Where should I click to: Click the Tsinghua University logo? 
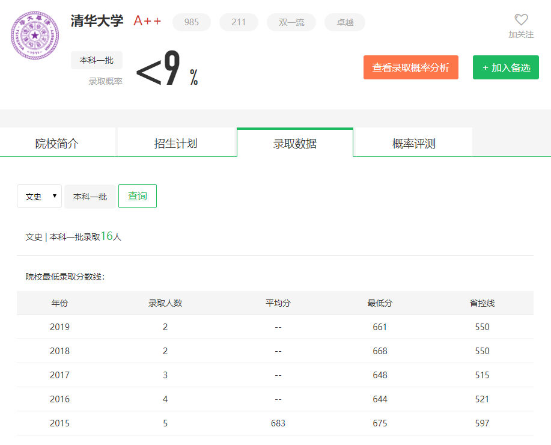(x=35, y=35)
